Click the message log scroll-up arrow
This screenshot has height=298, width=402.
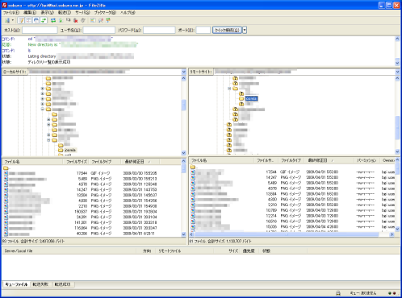click(x=397, y=39)
